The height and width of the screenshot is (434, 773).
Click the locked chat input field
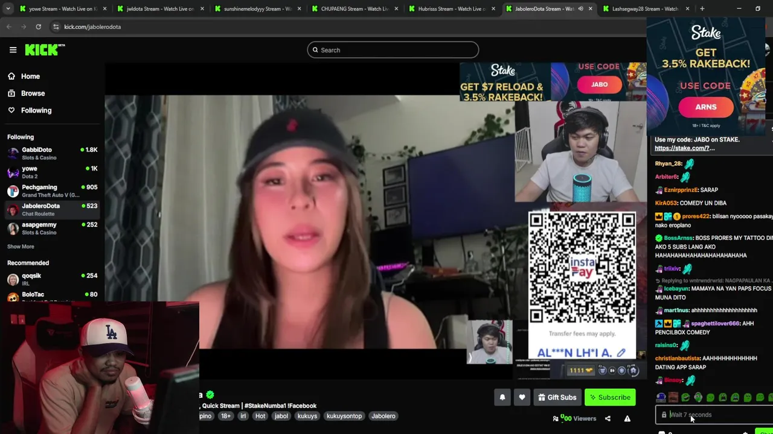pyautogui.click(x=714, y=415)
